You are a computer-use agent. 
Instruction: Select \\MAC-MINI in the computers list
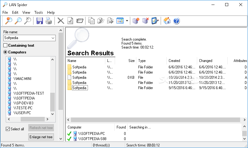pos(22,78)
